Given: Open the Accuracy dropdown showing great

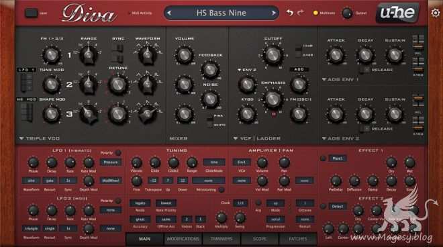Looking at the screenshot, I should pyautogui.click(x=140, y=219).
